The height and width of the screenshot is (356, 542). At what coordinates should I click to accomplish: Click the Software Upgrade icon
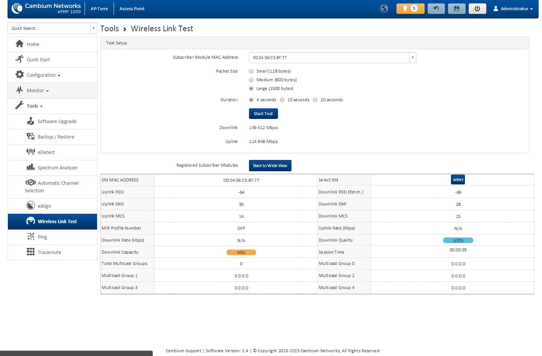[30, 121]
